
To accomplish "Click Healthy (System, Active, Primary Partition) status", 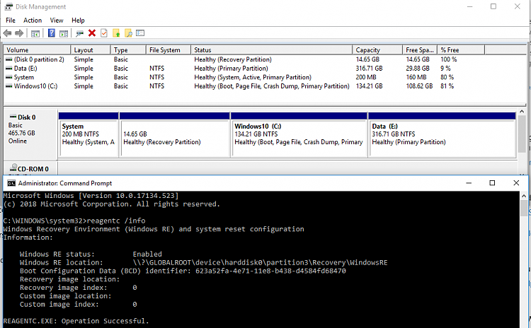I will point(253,77).
